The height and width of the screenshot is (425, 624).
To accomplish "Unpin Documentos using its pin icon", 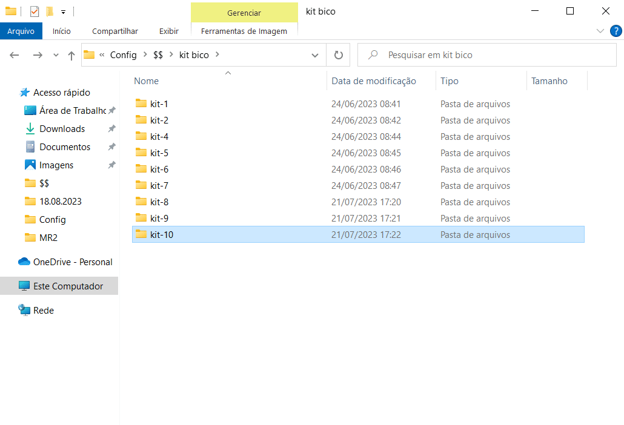I will pos(111,147).
